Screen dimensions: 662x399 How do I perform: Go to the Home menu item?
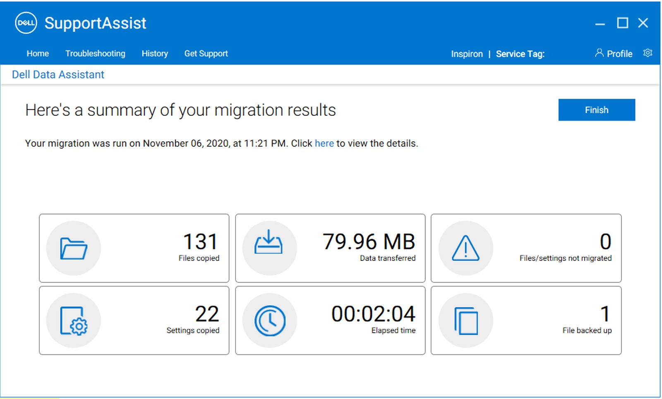37,53
